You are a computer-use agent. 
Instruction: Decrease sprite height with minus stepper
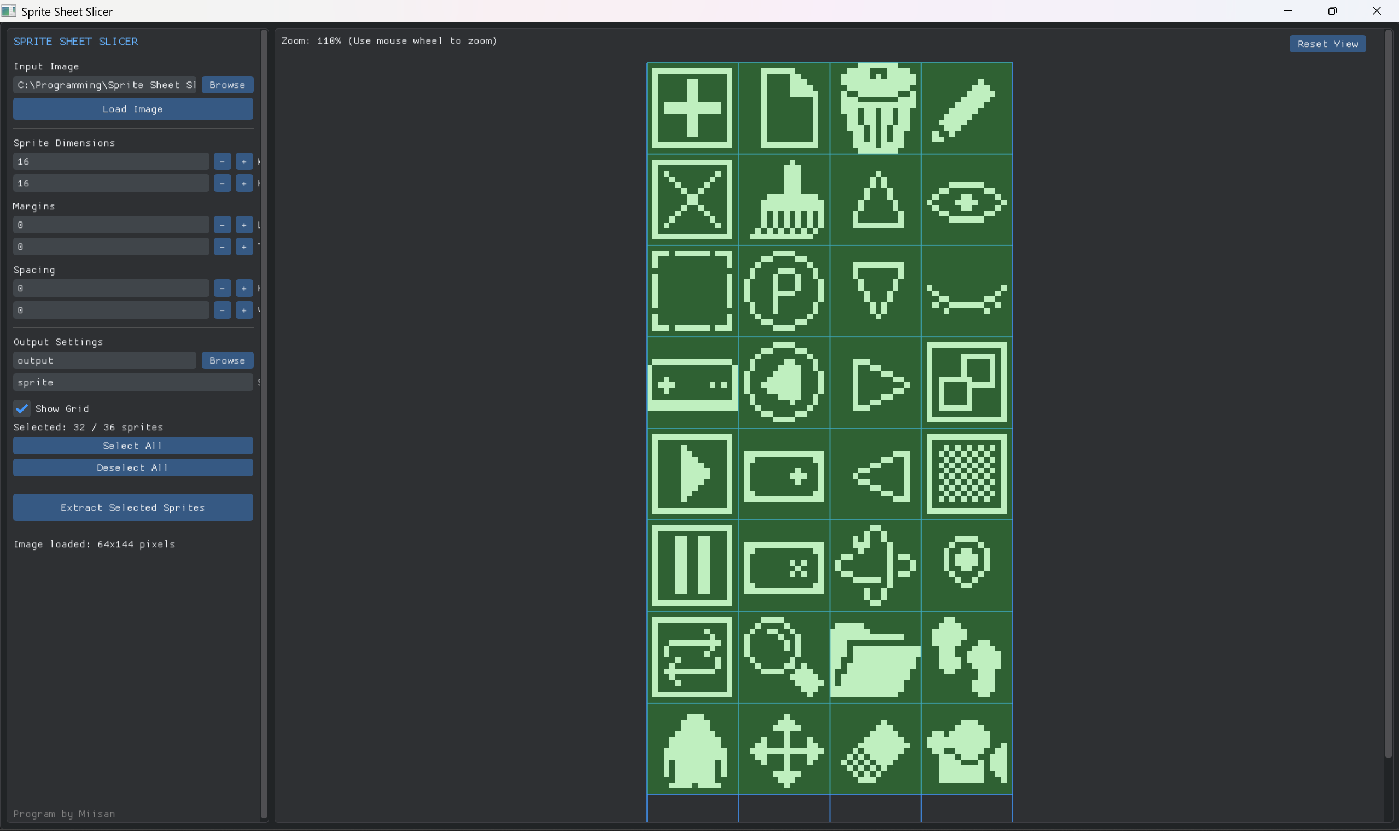tap(223, 184)
